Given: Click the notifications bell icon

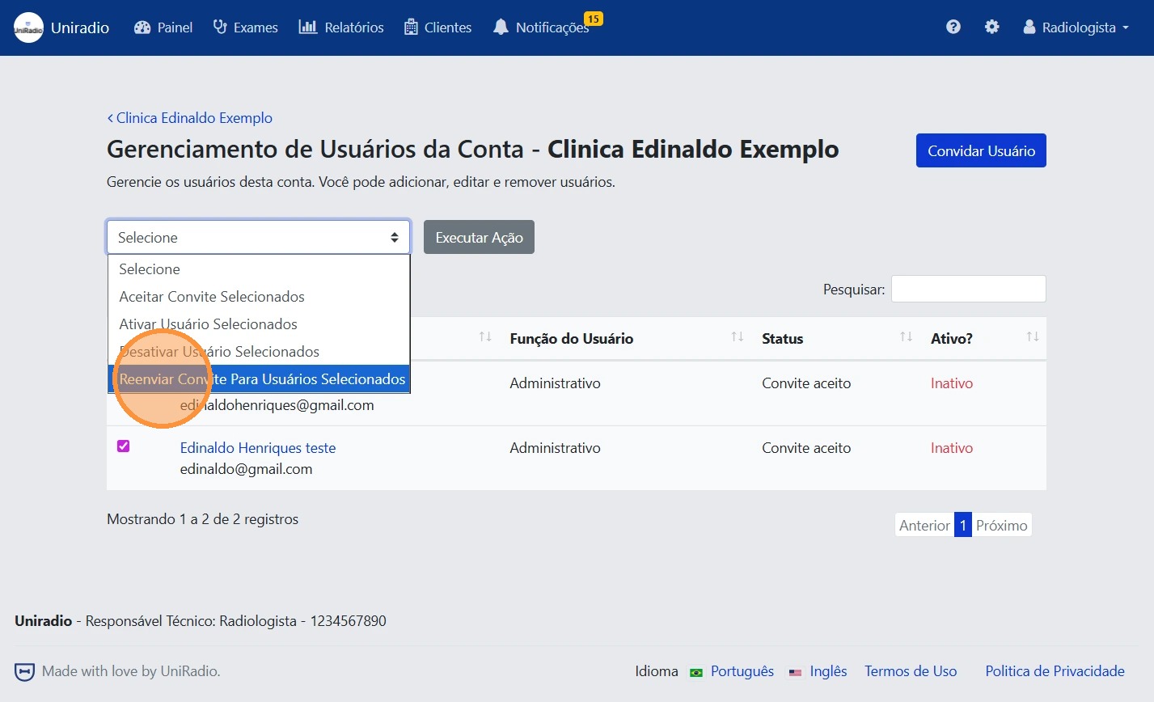Looking at the screenshot, I should tap(501, 27).
